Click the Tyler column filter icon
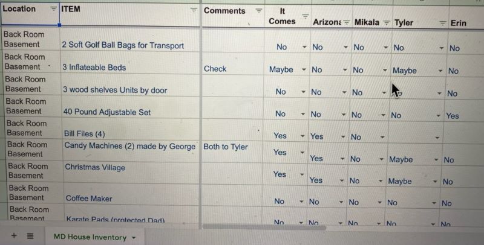The width and height of the screenshot is (484, 245). 442,23
